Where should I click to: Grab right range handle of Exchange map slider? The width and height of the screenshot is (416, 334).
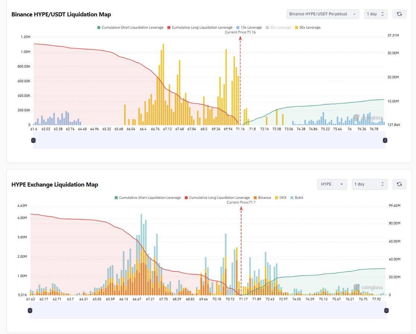pyautogui.click(x=387, y=311)
